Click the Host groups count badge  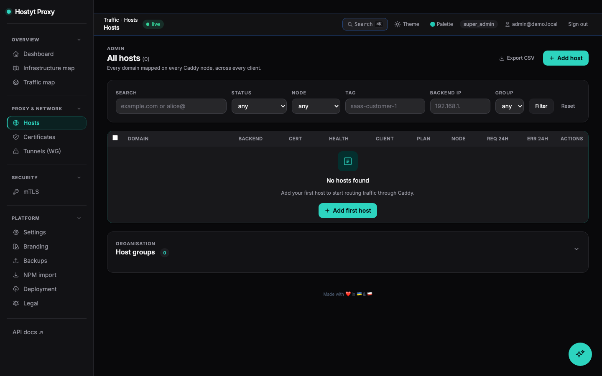tap(165, 253)
